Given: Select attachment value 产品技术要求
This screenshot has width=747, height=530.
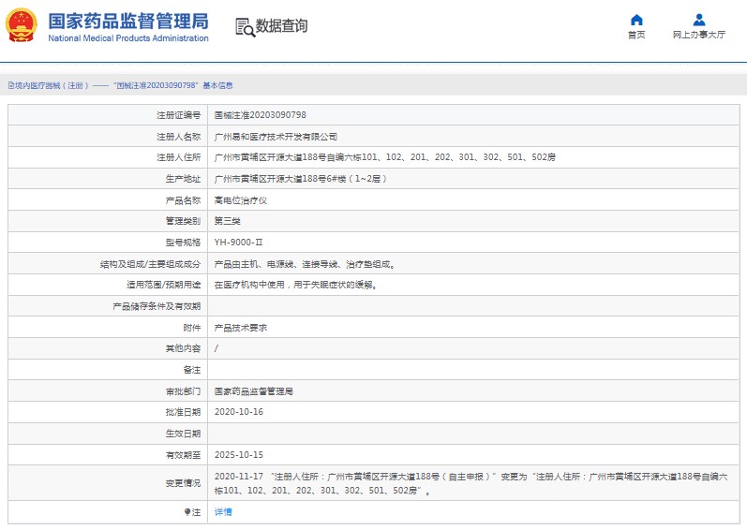Looking at the screenshot, I should coord(241,328).
